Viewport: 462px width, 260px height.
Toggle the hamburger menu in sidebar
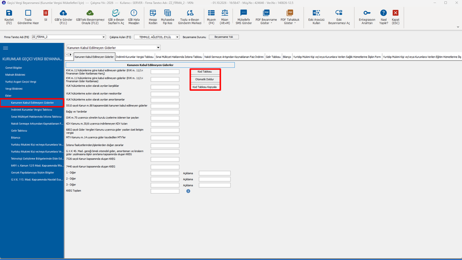click(x=5, y=48)
